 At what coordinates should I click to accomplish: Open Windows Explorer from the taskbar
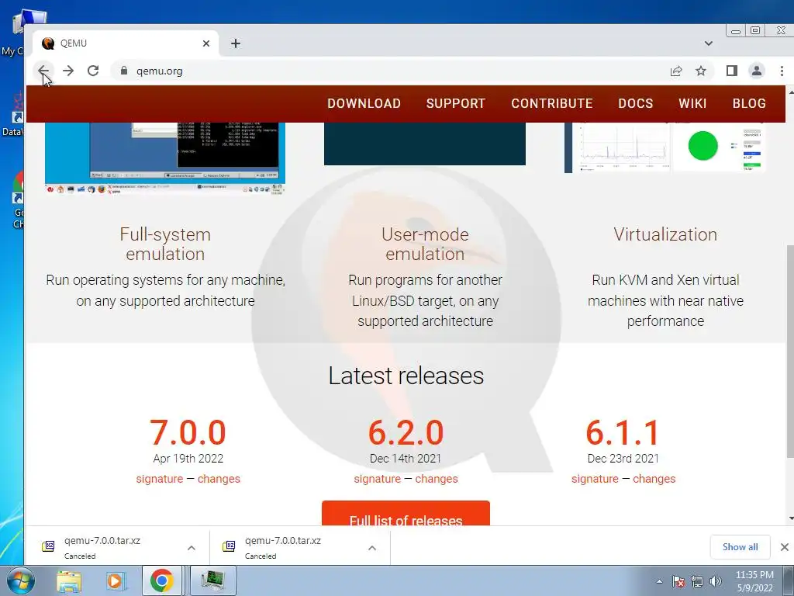click(x=69, y=581)
